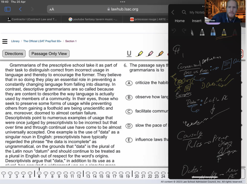Click the Passage Only View button
247x184 pixels.
click(49, 54)
